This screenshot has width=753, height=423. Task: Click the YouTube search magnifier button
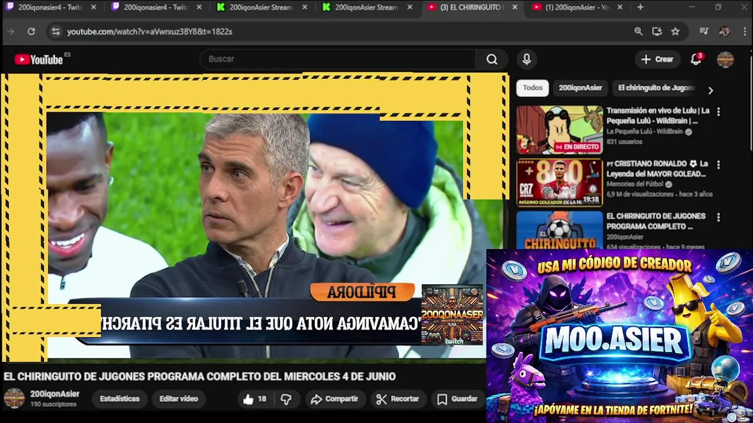[492, 59]
